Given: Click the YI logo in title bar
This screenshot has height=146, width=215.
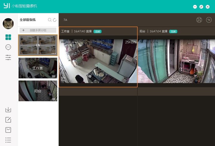Looking at the screenshot, I should pyautogui.click(x=7, y=6).
